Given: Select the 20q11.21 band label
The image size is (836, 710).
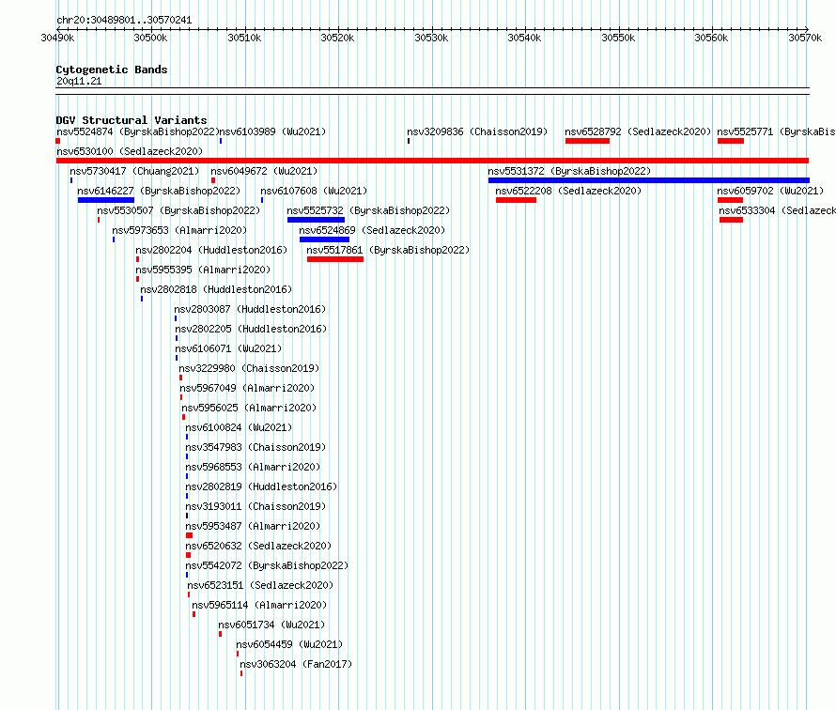Looking at the screenshot, I should (79, 81).
